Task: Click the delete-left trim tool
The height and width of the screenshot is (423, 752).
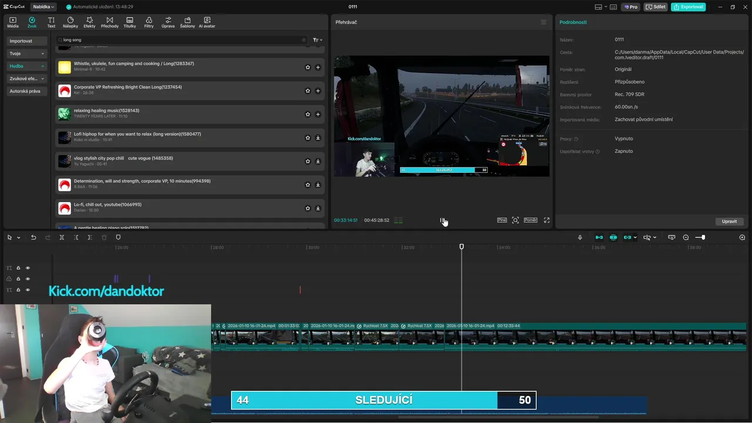Action: (76, 237)
